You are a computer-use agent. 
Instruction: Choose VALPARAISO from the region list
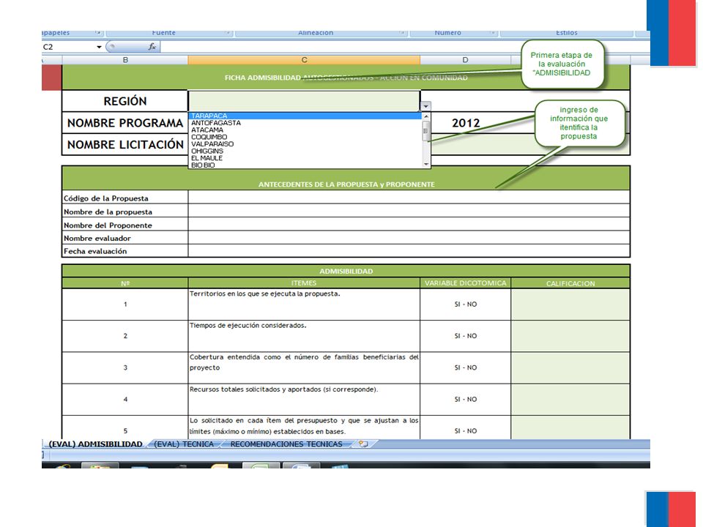pos(305,144)
